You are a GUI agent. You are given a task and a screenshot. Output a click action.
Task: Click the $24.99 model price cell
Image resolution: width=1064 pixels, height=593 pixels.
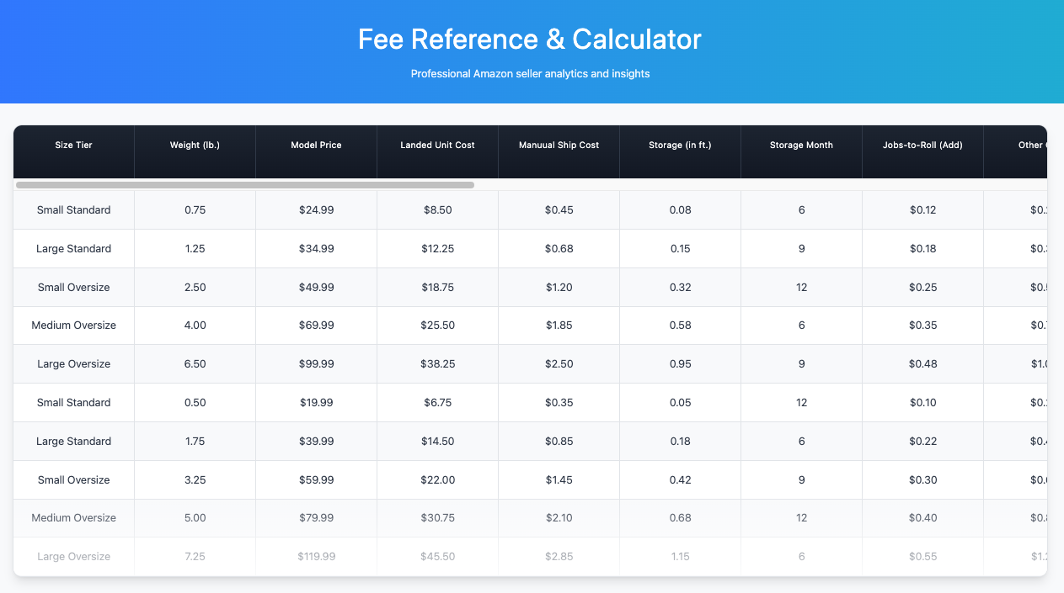pos(317,210)
